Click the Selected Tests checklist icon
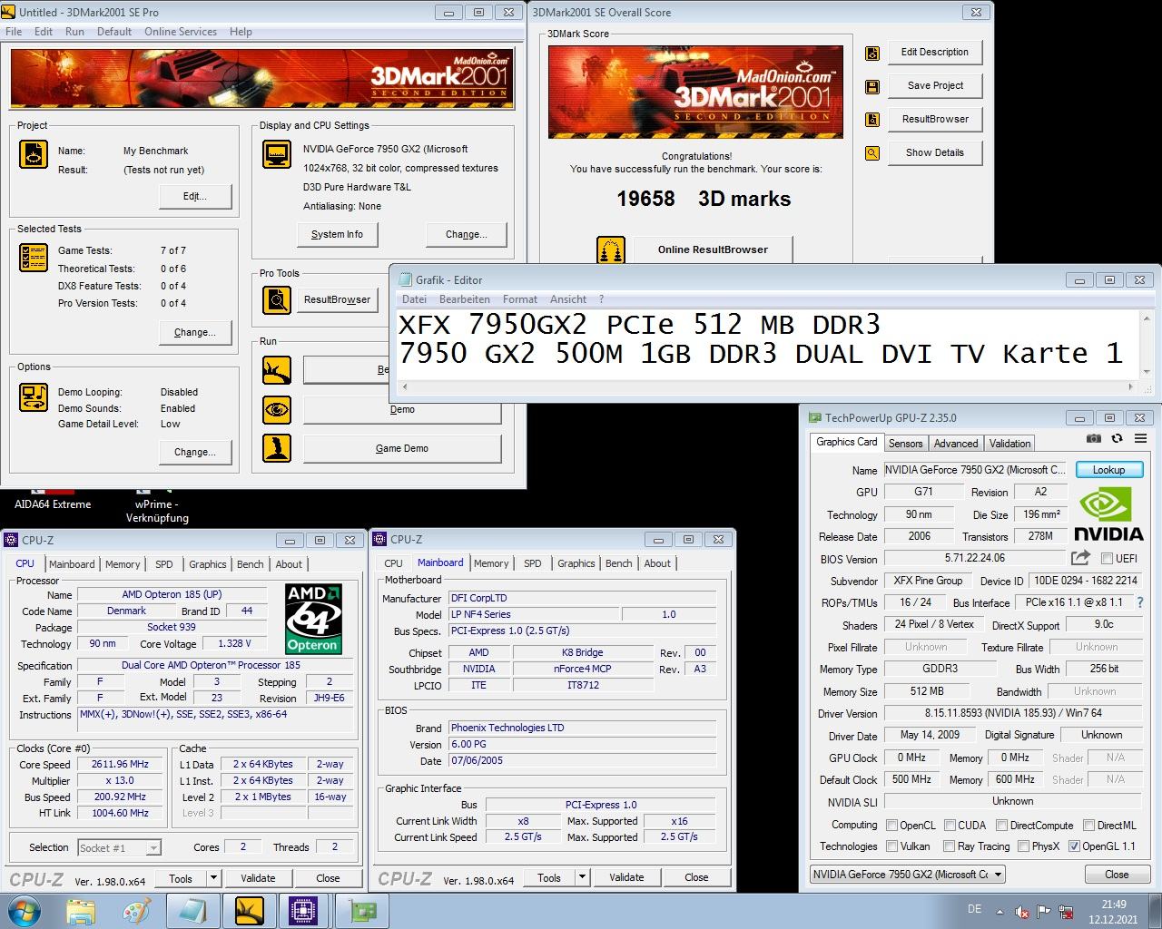This screenshot has width=1162, height=929. pyautogui.click(x=34, y=258)
